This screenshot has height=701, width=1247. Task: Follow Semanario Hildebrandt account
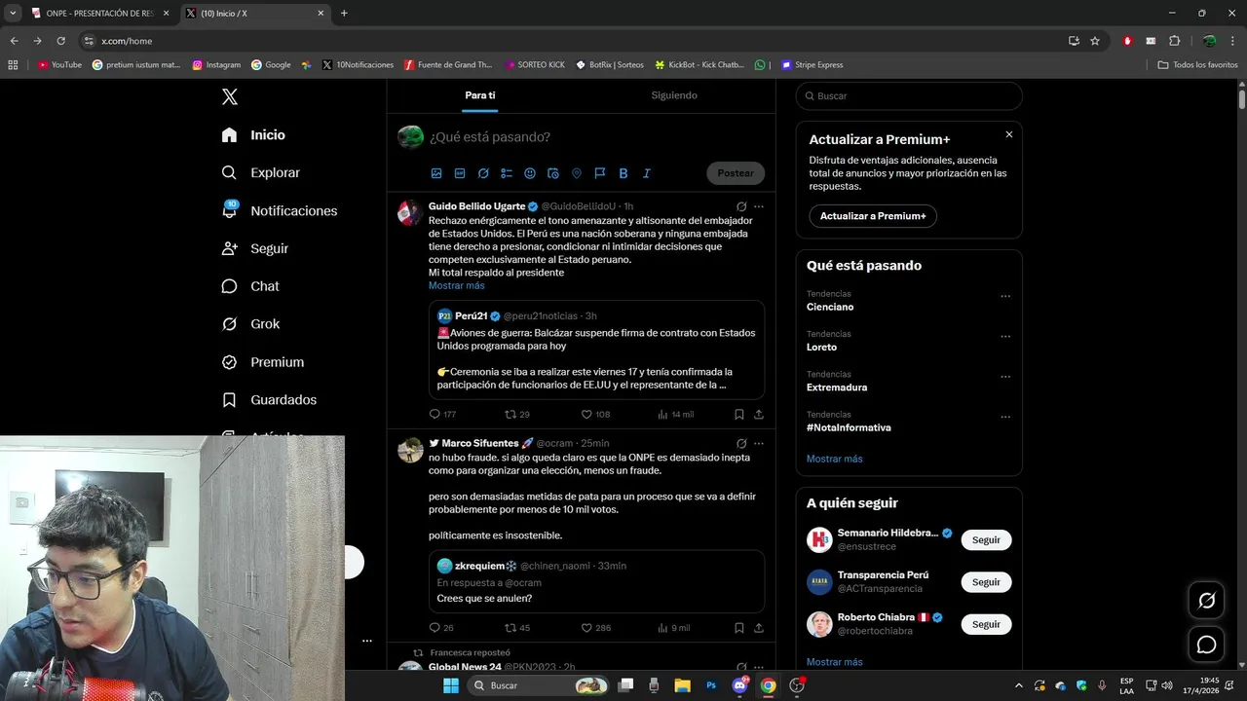click(x=986, y=540)
